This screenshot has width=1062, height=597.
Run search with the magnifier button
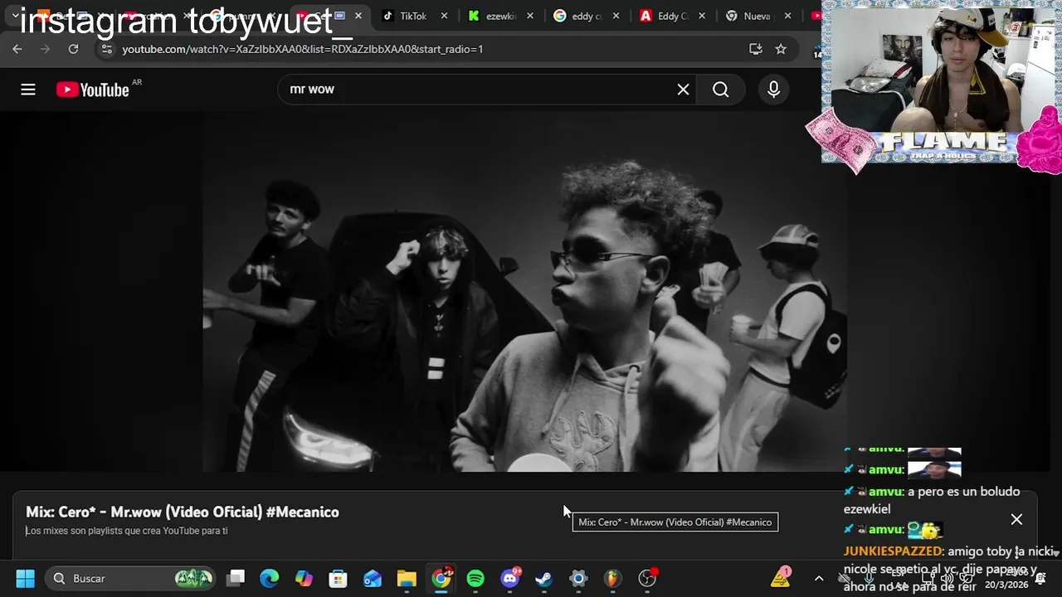(x=721, y=90)
